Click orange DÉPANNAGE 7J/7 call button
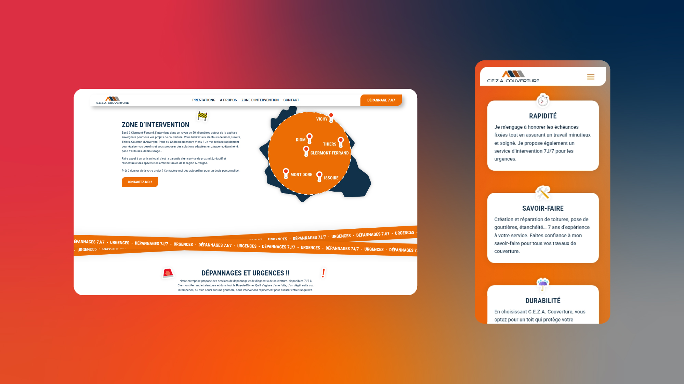The width and height of the screenshot is (684, 384). click(381, 100)
